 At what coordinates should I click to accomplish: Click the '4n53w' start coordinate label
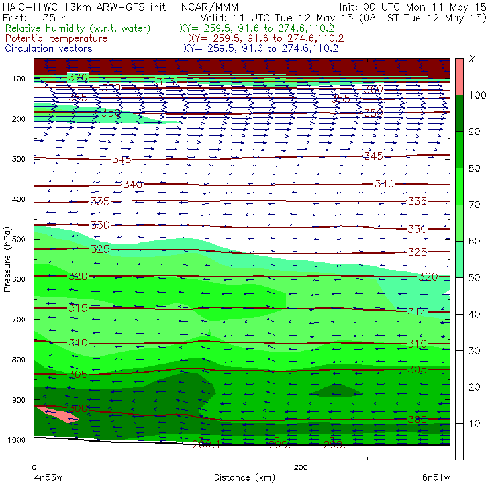[x=48, y=478]
